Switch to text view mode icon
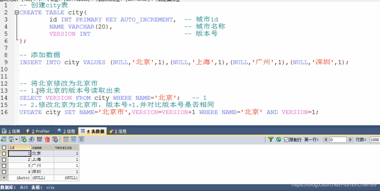The image size is (380, 191). pos(81,140)
